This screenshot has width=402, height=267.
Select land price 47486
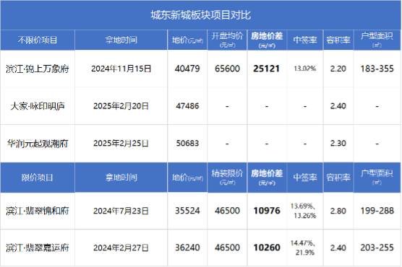(x=187, y=106)
